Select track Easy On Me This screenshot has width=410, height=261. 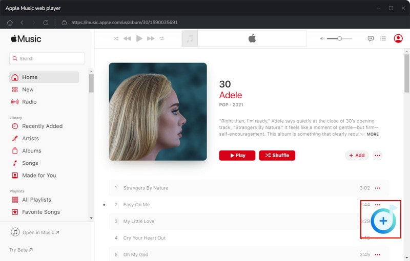[249, 205]
